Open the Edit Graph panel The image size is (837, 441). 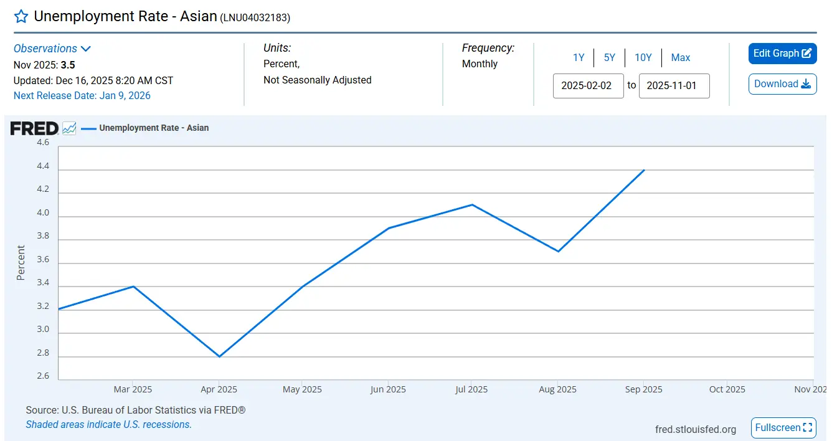782,54
